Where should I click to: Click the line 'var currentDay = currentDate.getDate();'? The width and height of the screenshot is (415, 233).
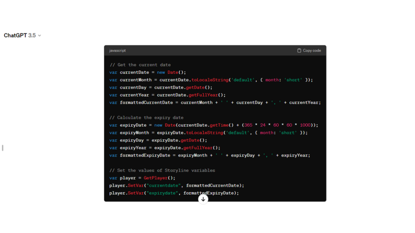tap(161, 87)
